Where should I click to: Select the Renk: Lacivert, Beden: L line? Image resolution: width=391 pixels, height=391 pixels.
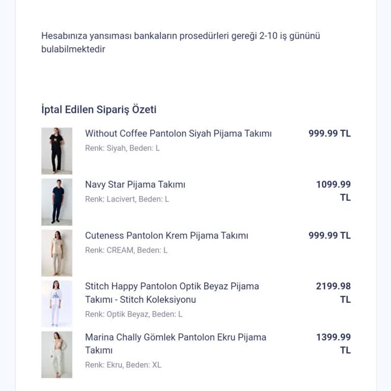(x=127, y=199)
